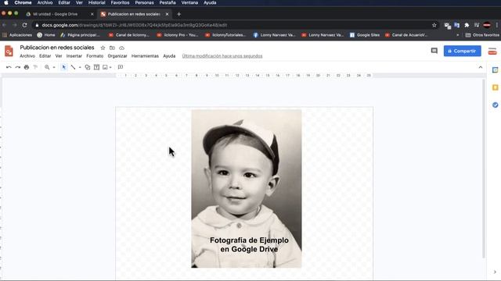Click the vertical scrollbar of the canvas
Viewport: 501px width, 281px height.
pyautogui.click(x=484, y=169)
